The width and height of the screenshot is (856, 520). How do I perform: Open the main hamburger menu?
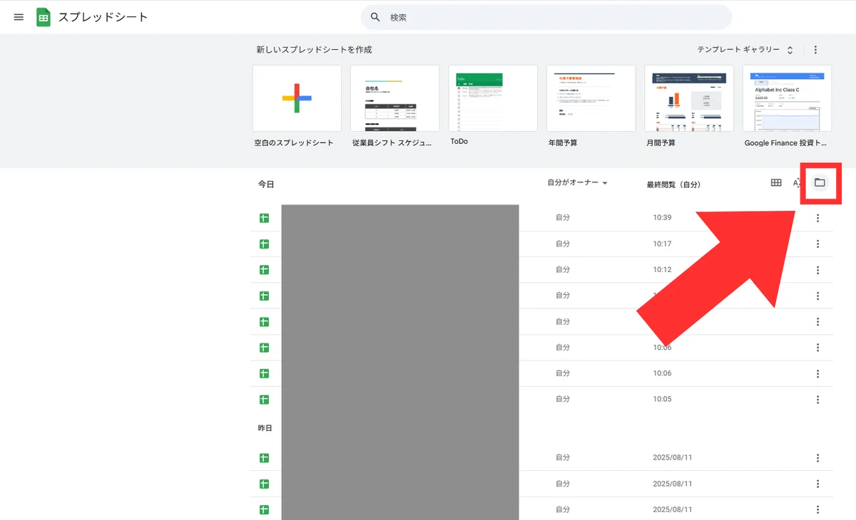pyautogui.click(x=19, y=17)
